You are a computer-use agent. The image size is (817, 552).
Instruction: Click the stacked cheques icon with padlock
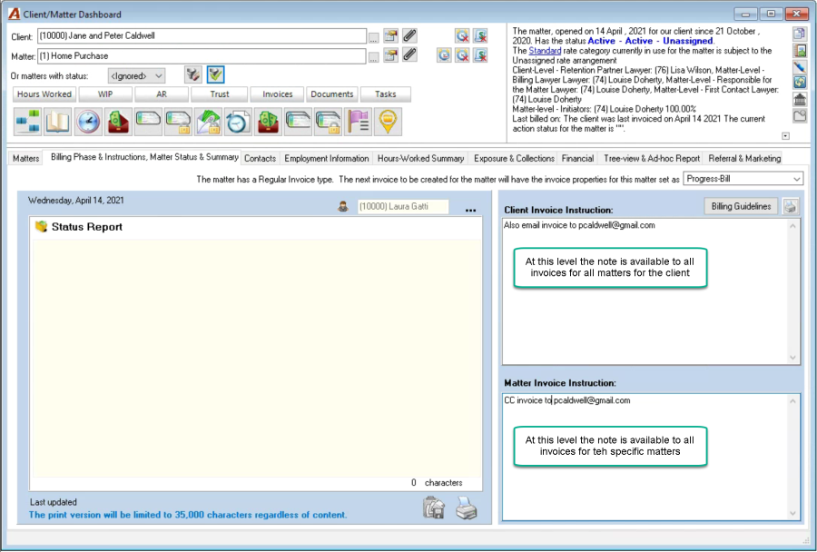pos(329,122)
